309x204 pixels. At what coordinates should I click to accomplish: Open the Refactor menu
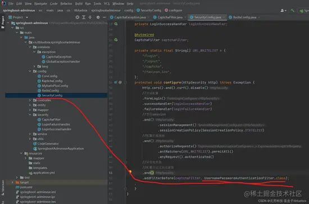click(66, 3)
